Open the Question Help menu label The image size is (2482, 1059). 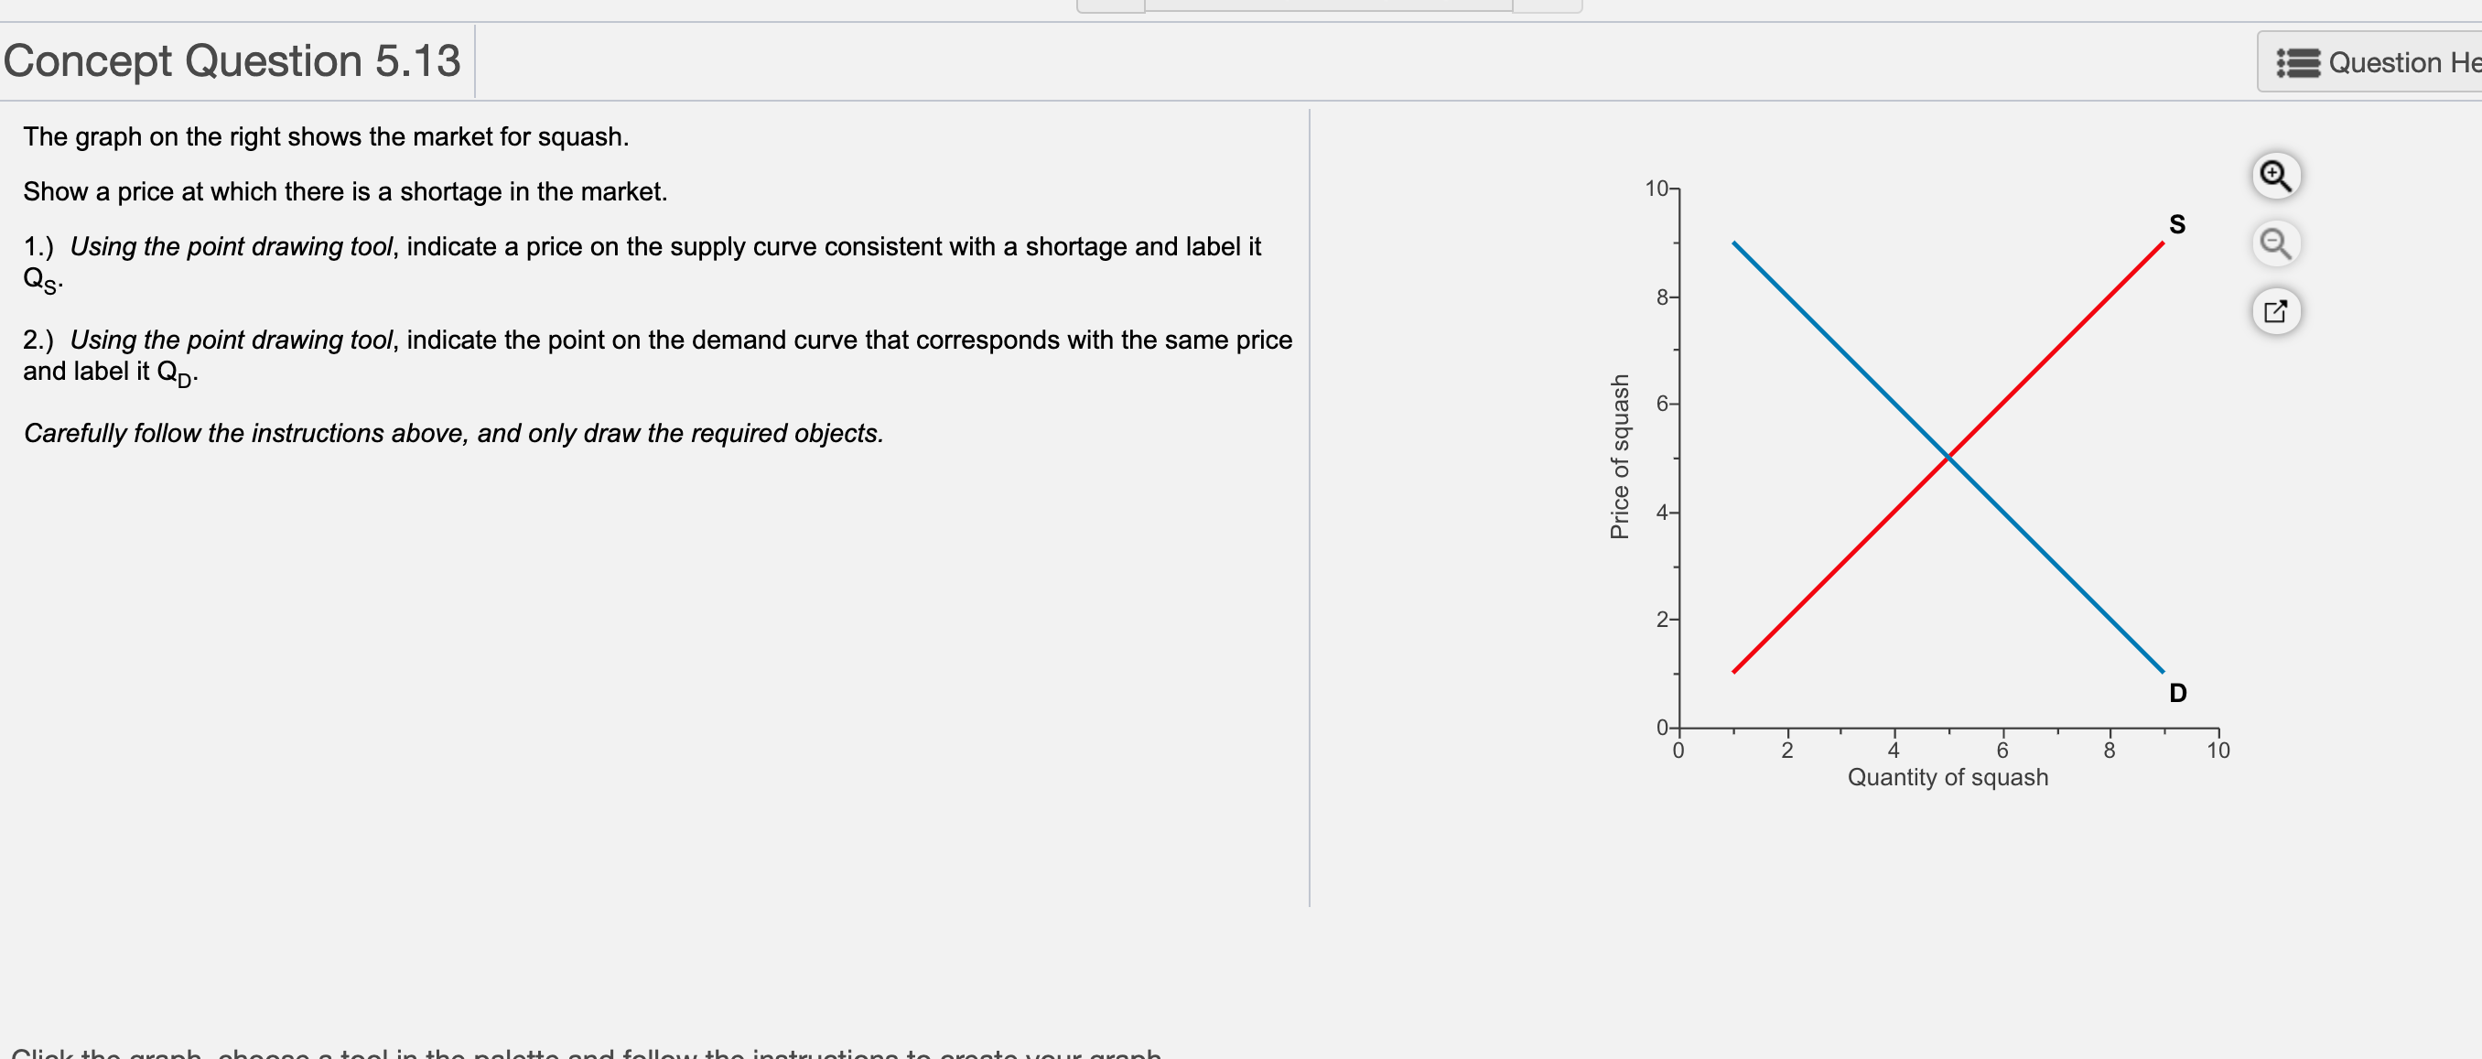(2403, 62)
